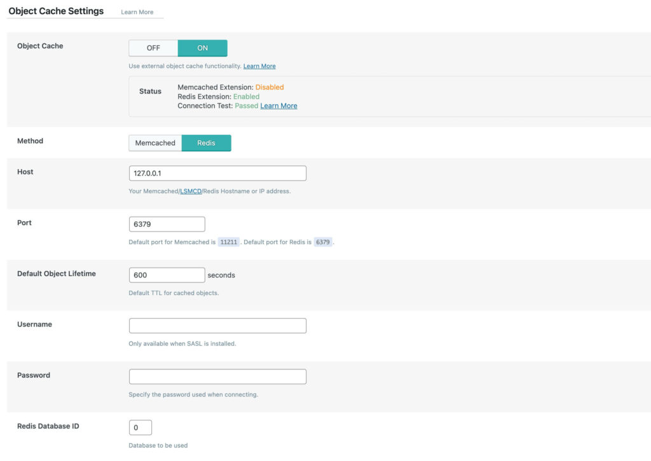Focus the Username input field
The image size is (651, 461).
(x=217, y=326)
